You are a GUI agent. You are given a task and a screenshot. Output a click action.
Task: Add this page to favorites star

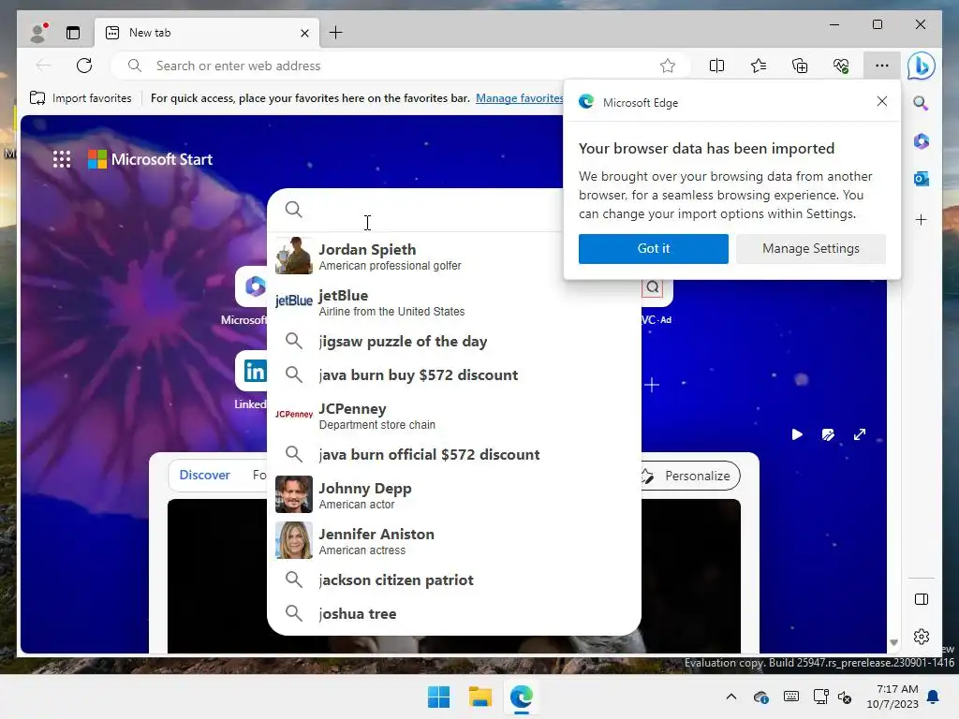point(667,66)
